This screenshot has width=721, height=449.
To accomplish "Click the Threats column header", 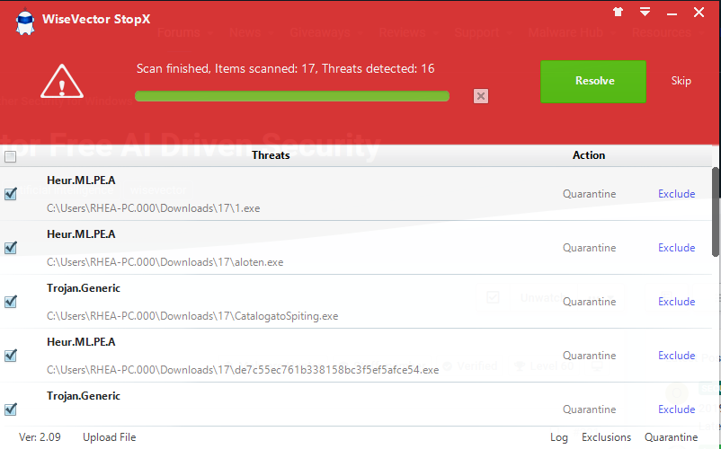I will click(271, 155).
